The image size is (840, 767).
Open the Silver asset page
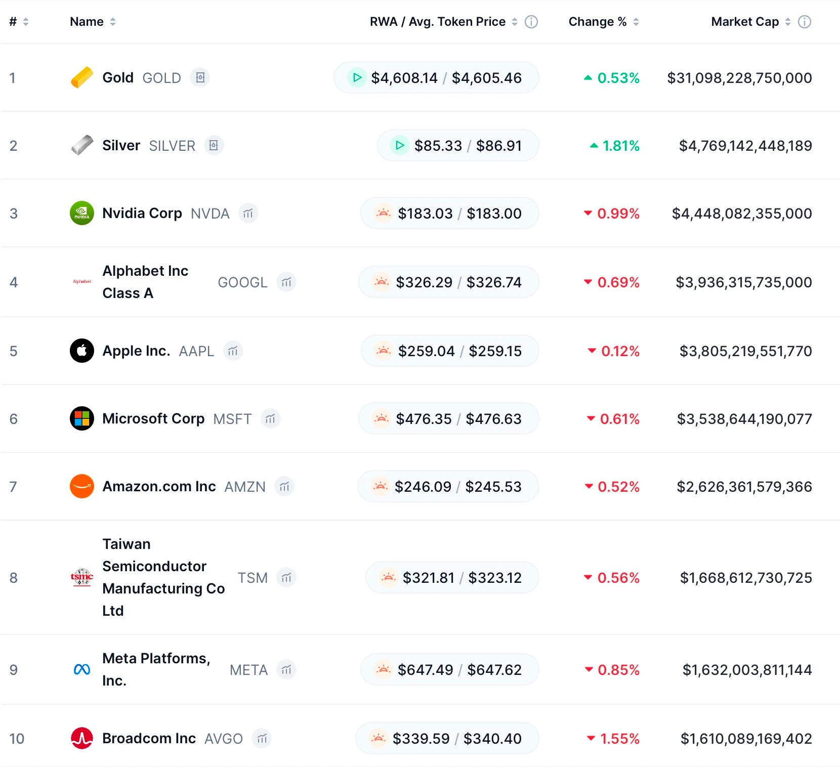coord(121,146)
